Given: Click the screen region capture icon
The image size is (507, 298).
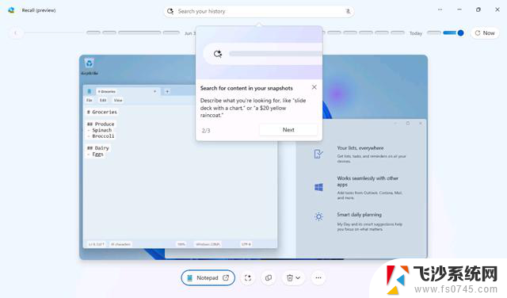Looking at the screenshot, I should coord(248,277).
